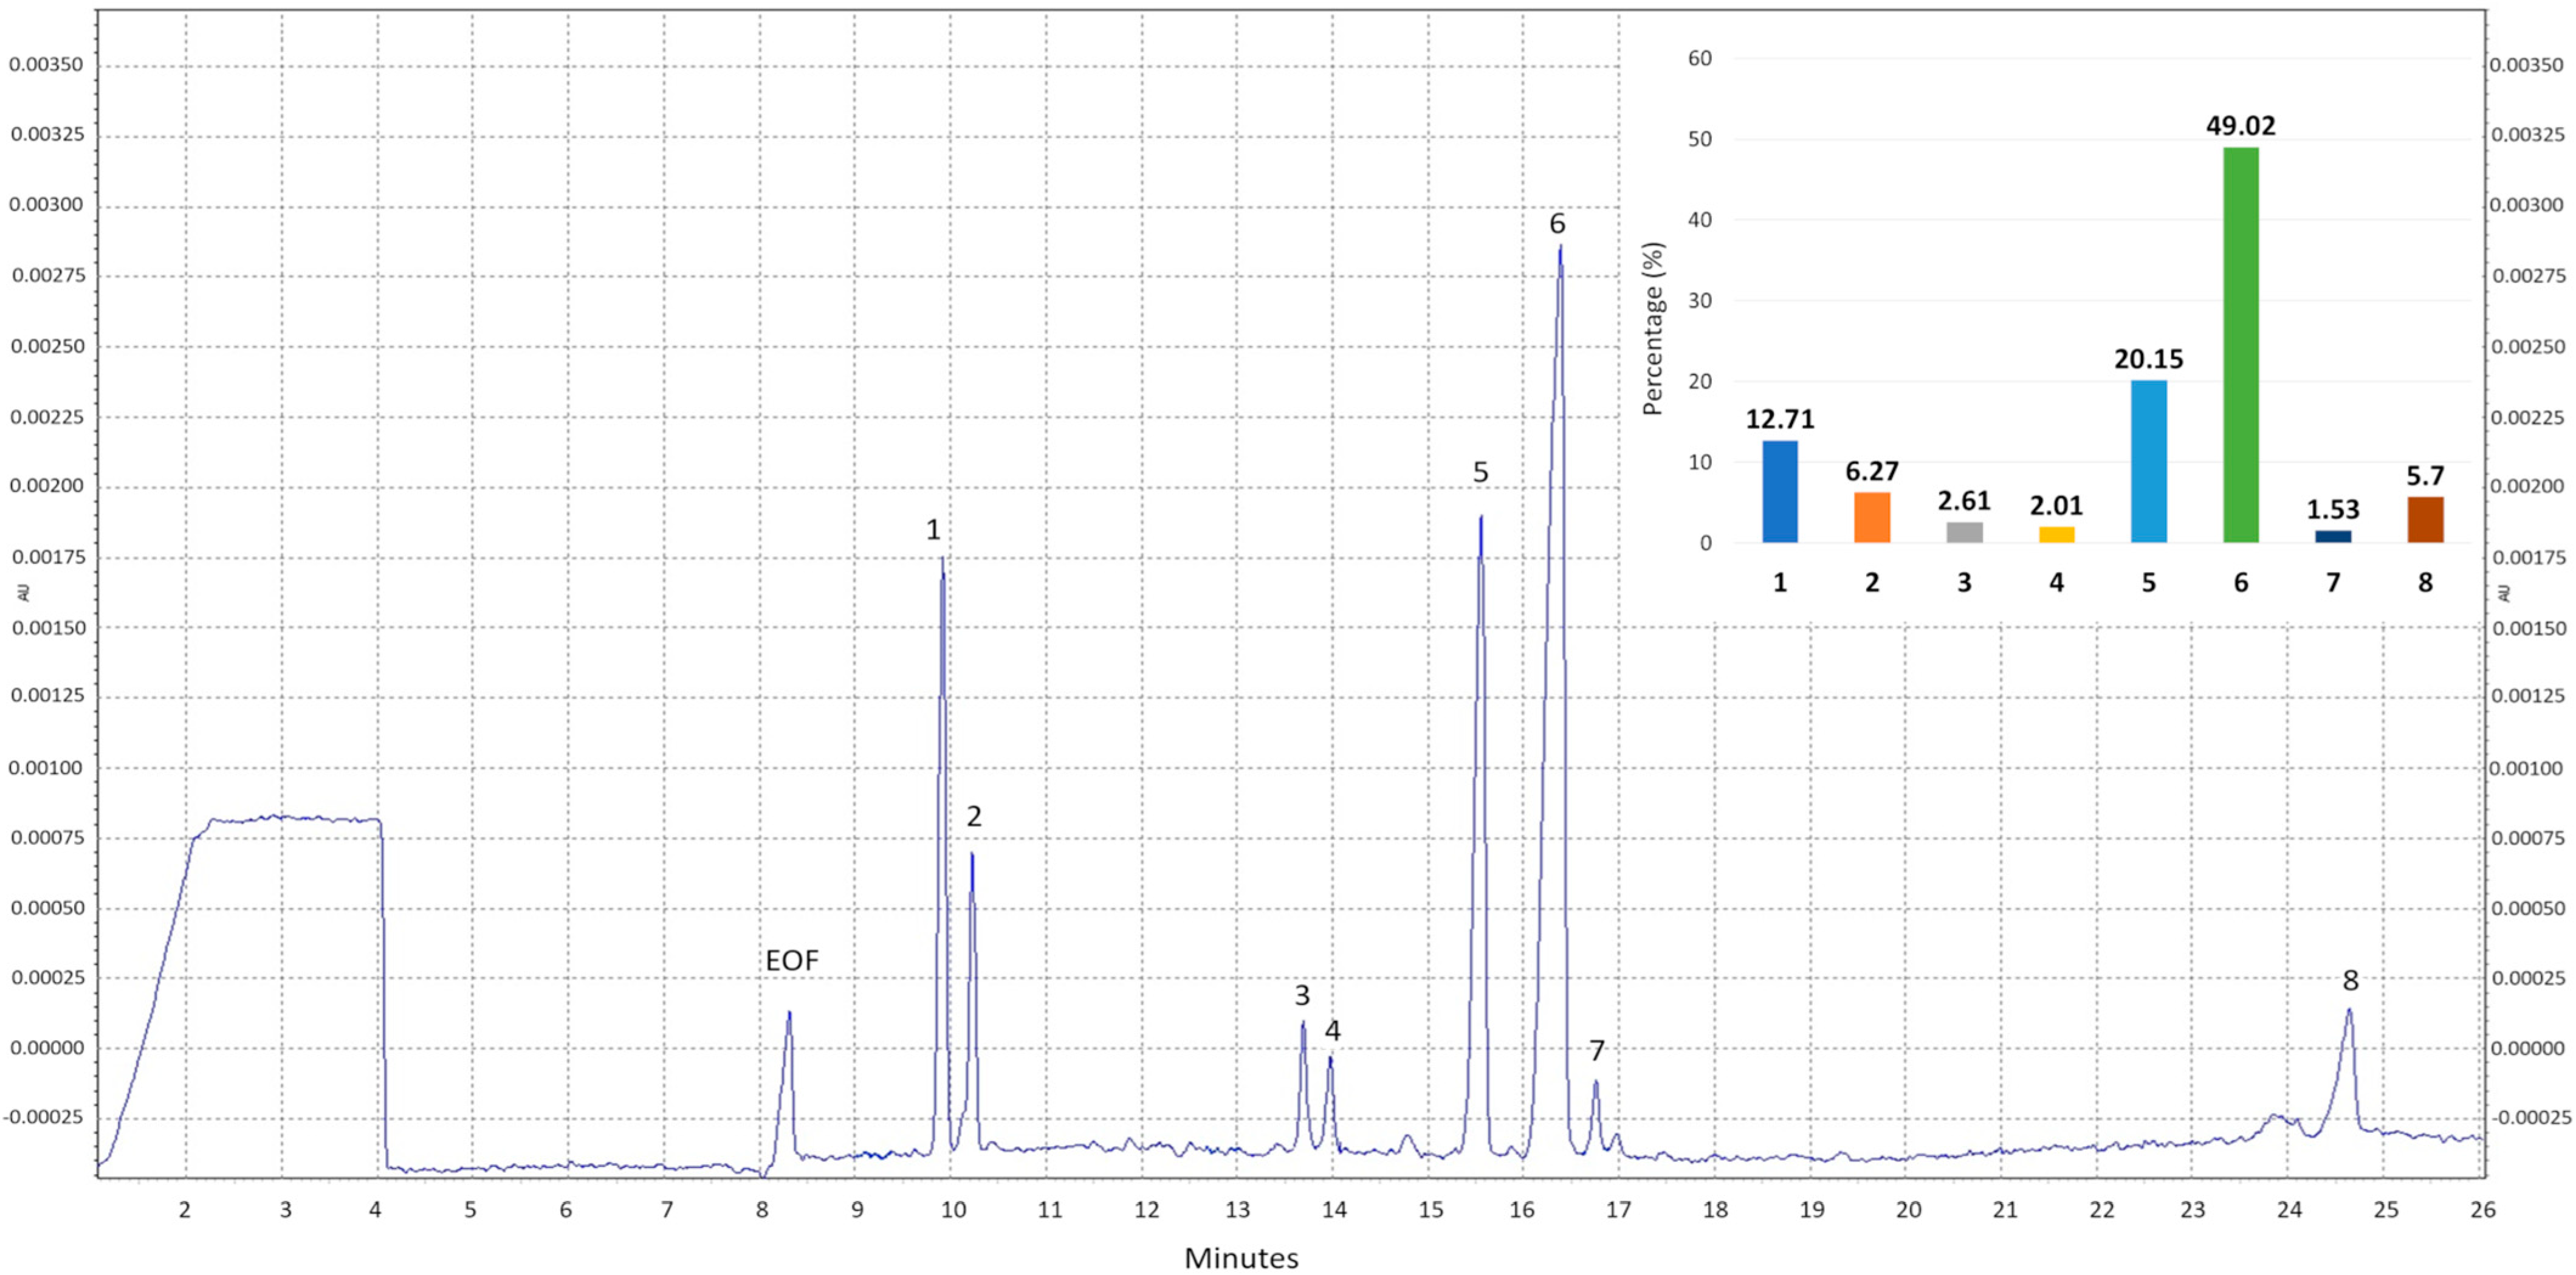Click the plateau trace between 2 and 4 minutes

290,818
